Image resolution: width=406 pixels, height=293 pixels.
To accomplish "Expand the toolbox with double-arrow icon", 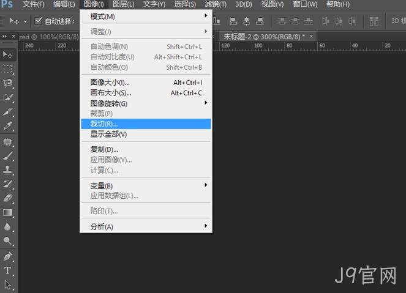I will (x=4, y=37).
